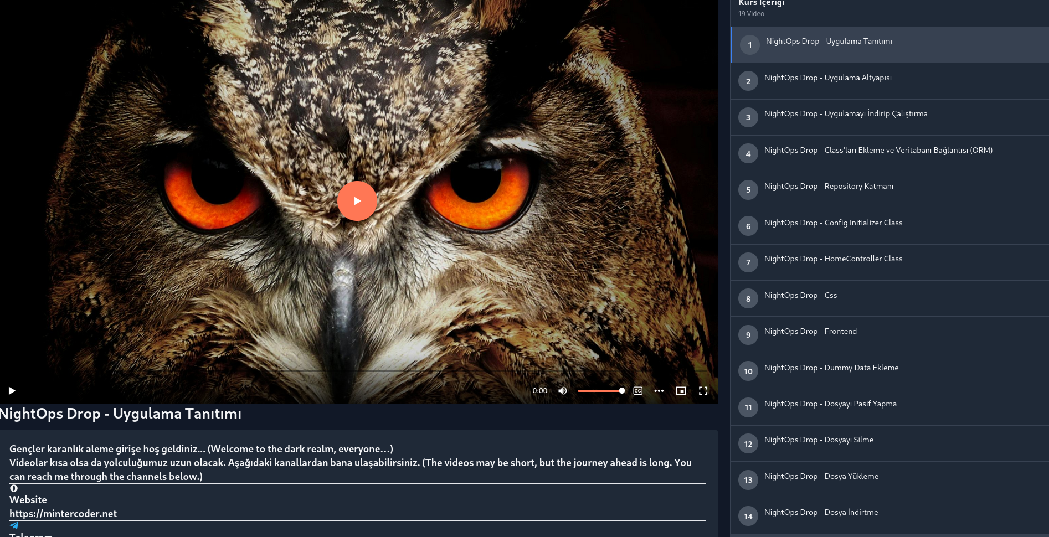The width and height of the screenshot is (1049, 537).
Task: Enter fullscreen mode
Action: 703,391
